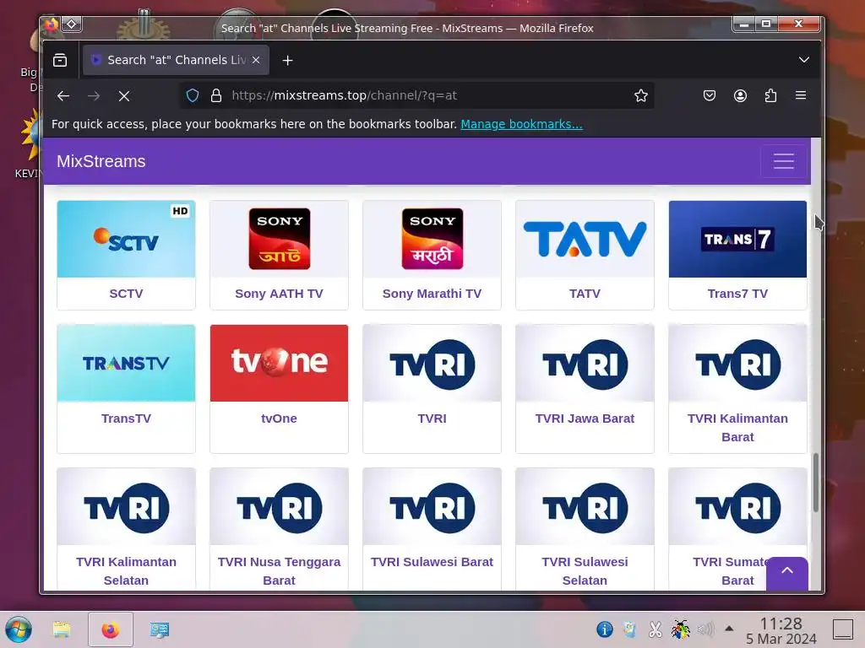Open the info tray icon
The image size is (865, 648).
point(604,629)
